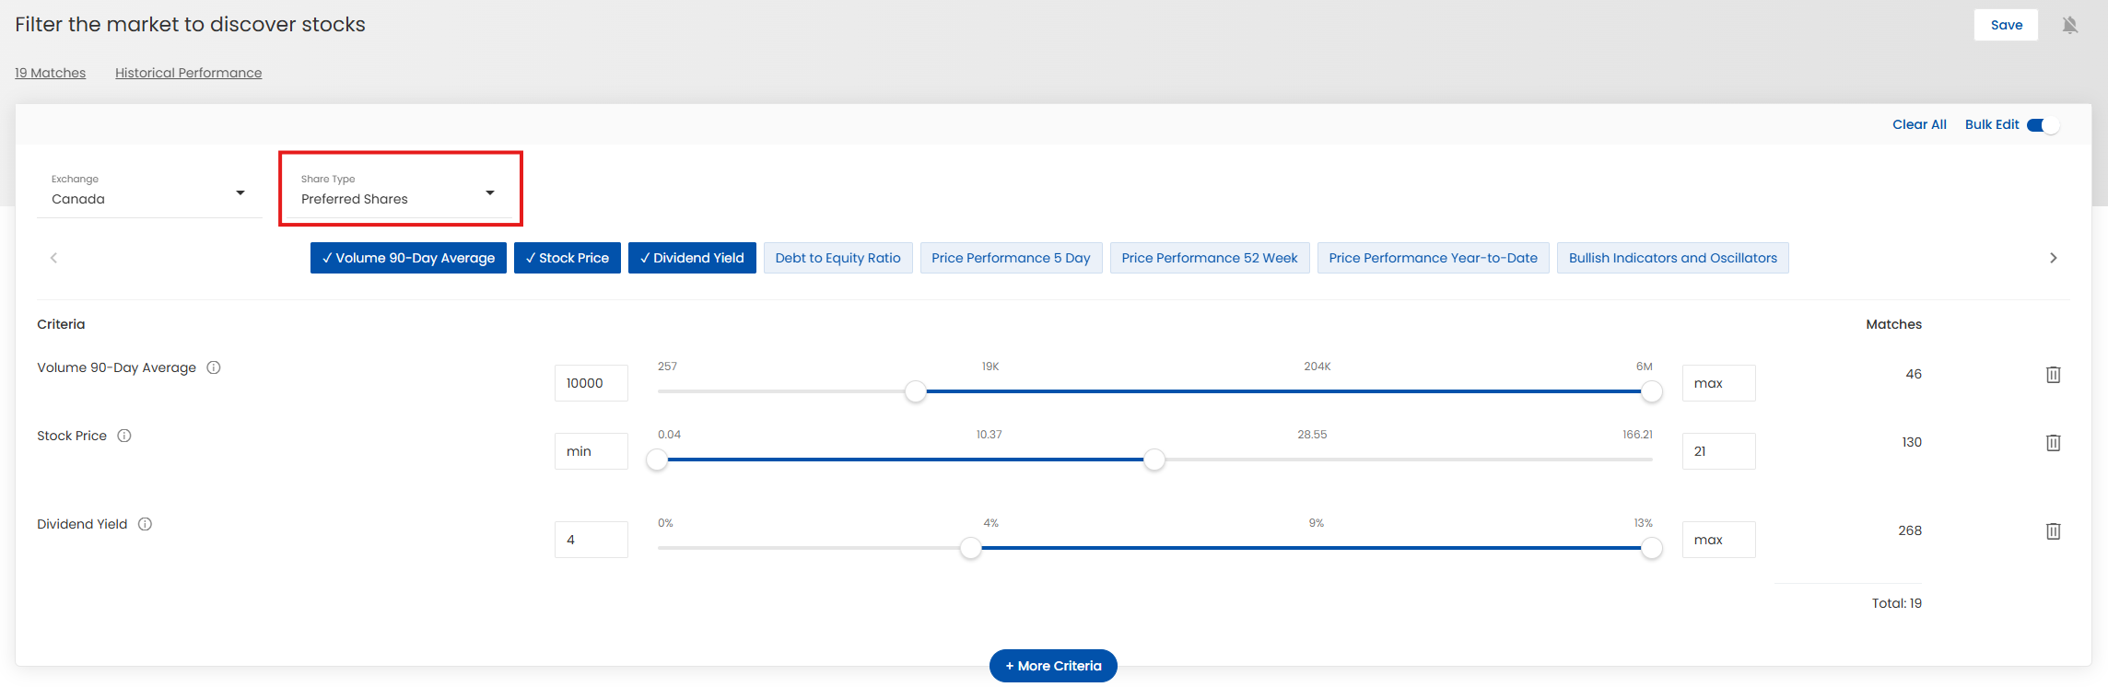Viewport: 2108px width, 687px height.
Task: Open the 19 Matches tab
Action: pyautogui.click(x=50, y=73)
